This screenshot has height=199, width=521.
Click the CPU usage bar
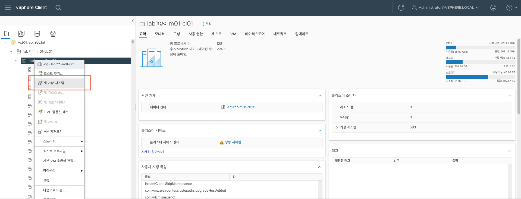point(481,48)
